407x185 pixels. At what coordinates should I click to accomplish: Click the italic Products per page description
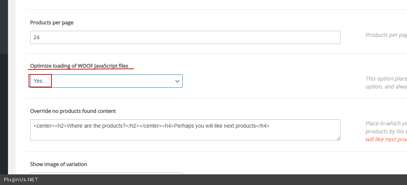386,35
